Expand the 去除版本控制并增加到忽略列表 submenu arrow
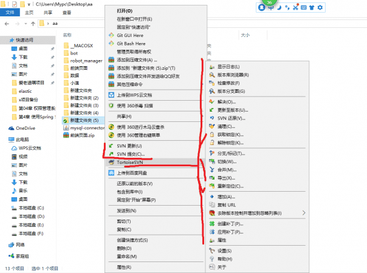Viewport: 367px width, 273px height. 304,213
